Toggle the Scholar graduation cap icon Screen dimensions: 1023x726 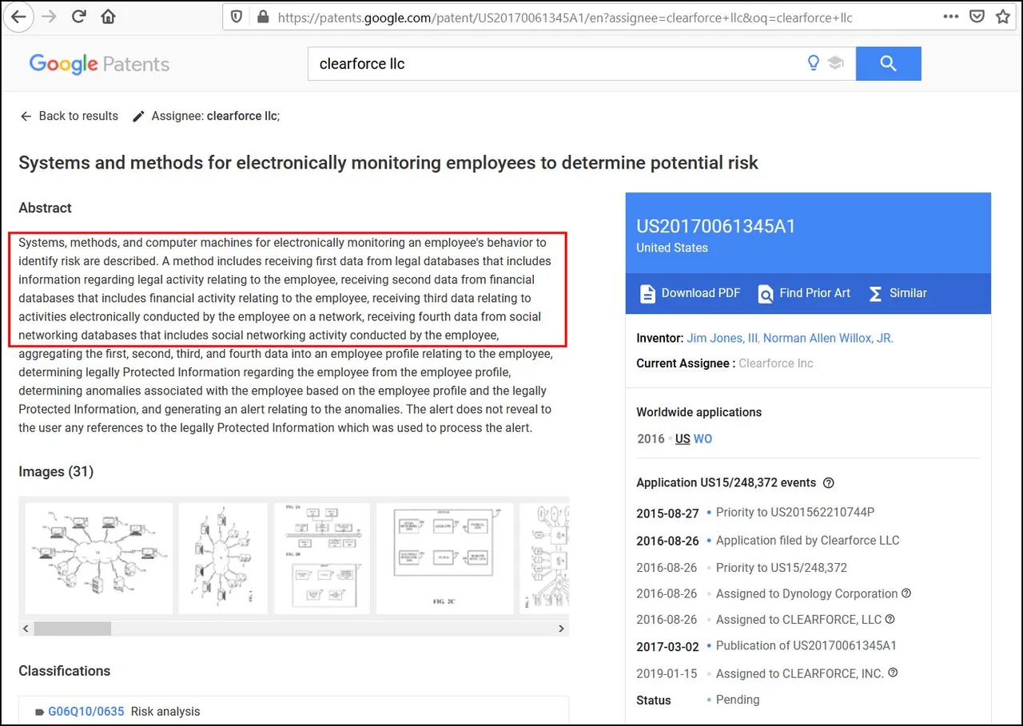coord(836,63)
